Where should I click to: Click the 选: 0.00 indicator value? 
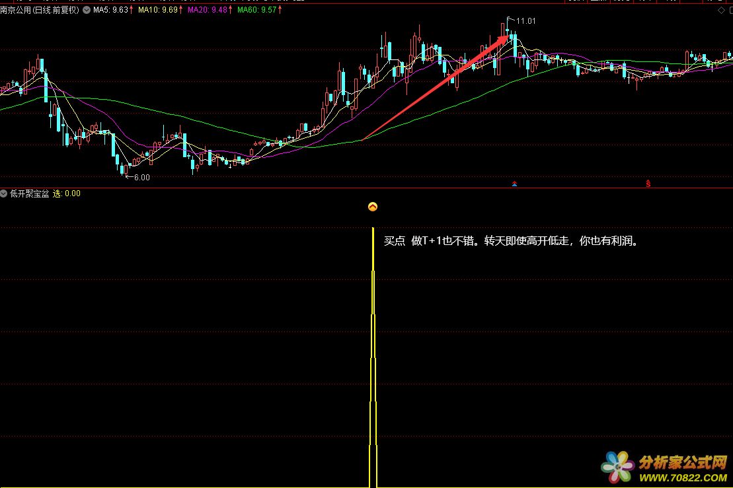coord(66,193)
